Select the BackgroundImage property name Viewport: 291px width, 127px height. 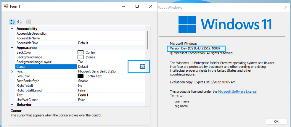[x=29, y=57]
